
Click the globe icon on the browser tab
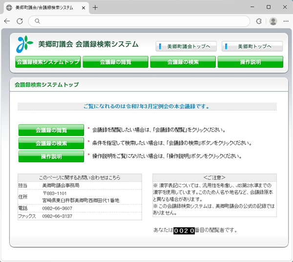coord(9,8)
